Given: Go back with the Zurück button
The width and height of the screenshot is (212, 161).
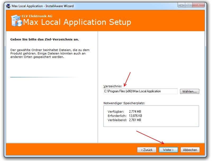Looking at the screenshot, I should point(147,150).
